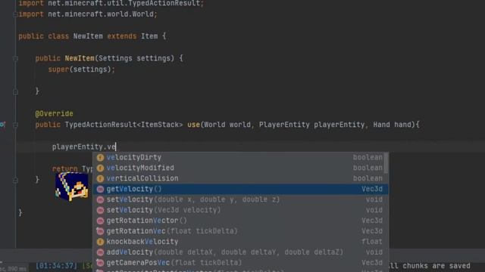Click Vec3d return type of getVelocity()
485x272 pixels.
pyautogui.click(x=372, y=189)
